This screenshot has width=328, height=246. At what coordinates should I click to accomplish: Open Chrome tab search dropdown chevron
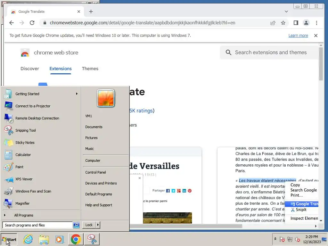tap(286, 12)
